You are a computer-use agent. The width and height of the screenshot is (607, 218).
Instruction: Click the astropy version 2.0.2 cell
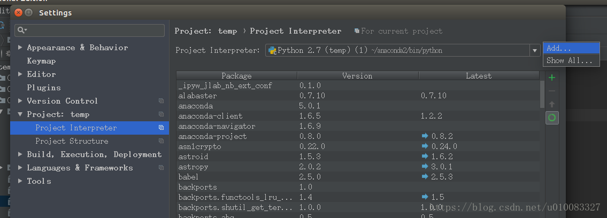(x=310, y=167)
